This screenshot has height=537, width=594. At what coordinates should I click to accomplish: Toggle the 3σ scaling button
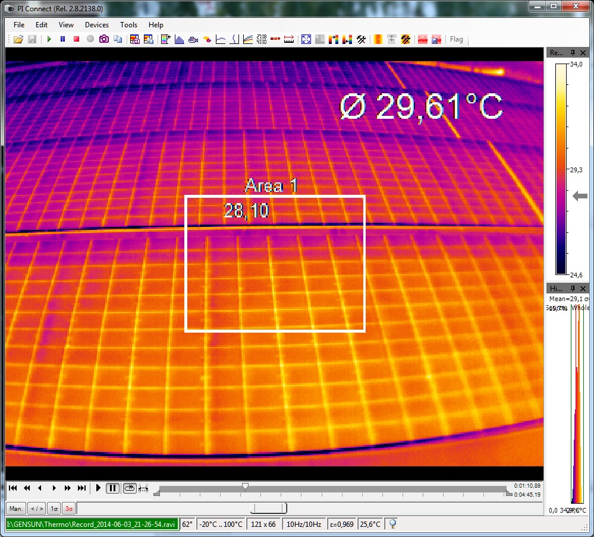click(69, 508)
